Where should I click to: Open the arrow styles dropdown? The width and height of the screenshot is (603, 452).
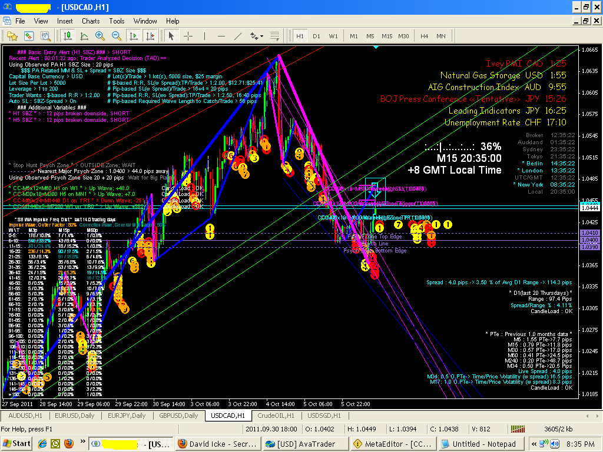[x=261, y=36]
